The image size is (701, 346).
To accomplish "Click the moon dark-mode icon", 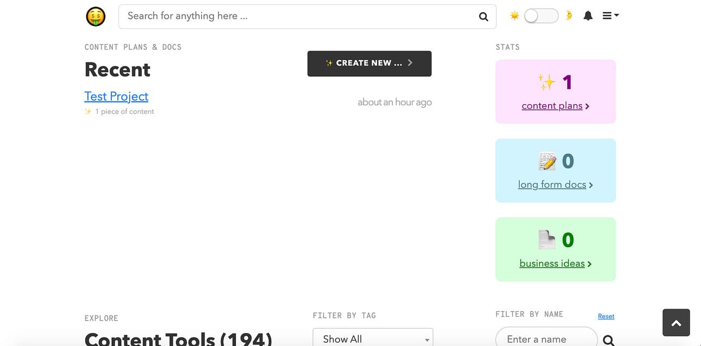I will coord(569,16).
